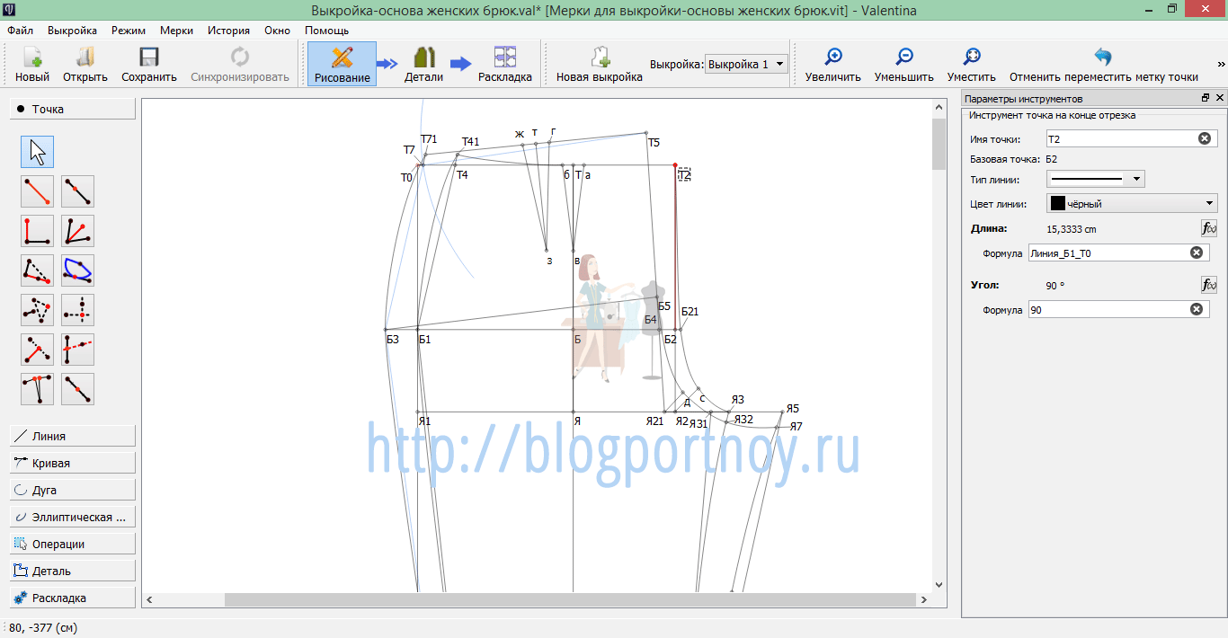The image size is (1228, 638).
Task: Click the Точка tool group header
Action: point(73,109)
